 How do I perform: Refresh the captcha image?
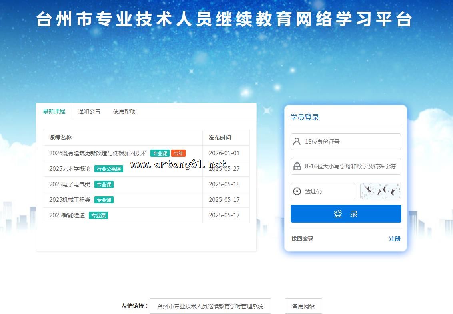380,191
